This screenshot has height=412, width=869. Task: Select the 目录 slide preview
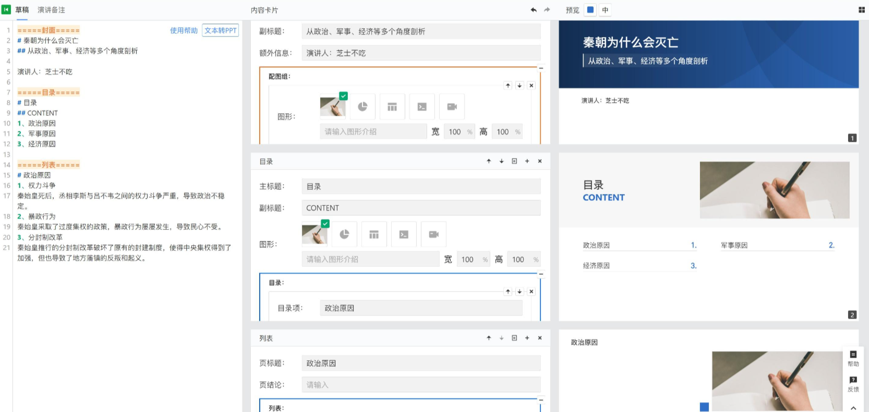point(708,237)
